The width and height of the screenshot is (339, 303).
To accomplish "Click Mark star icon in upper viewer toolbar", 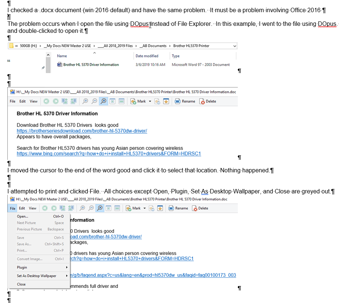I will (x=133, y=101).
